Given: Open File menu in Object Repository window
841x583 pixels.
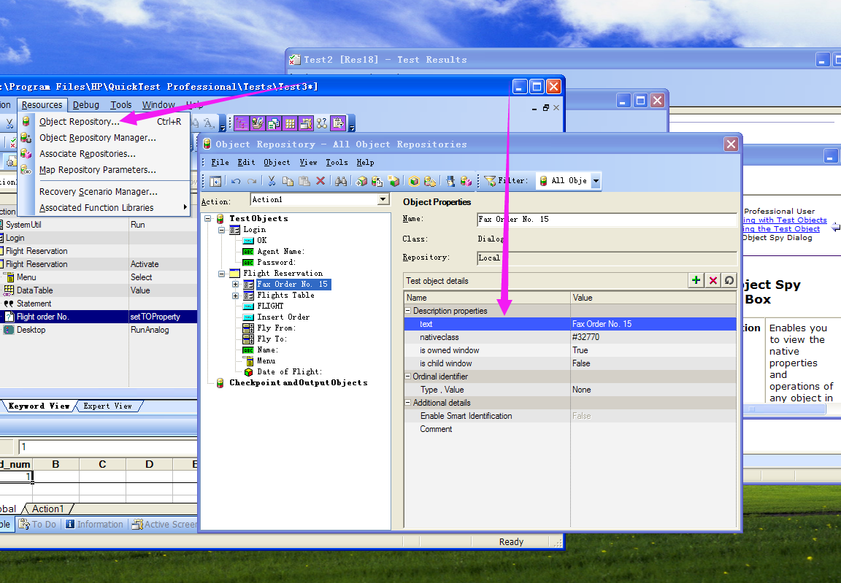Looking at the screenshot, I should coord(220,163).
